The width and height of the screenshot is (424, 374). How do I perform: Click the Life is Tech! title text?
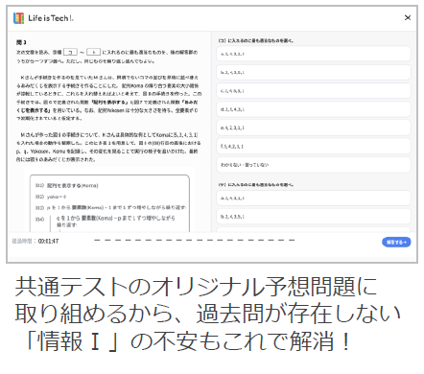pyautogui.click(x=51, y=18)
